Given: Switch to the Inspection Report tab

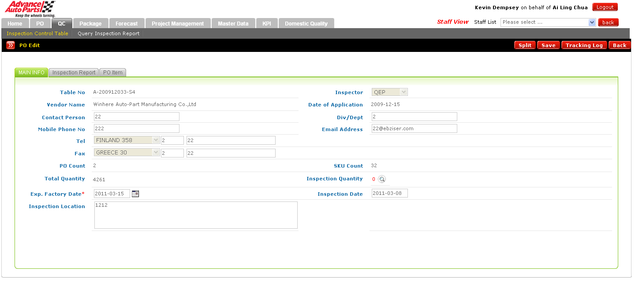Looking at the screenshot, I should point(74,73).
